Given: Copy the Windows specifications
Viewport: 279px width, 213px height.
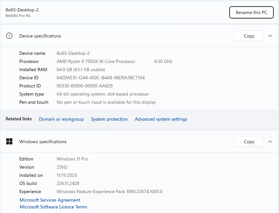Looking at the screenshot, I should 249,142.
